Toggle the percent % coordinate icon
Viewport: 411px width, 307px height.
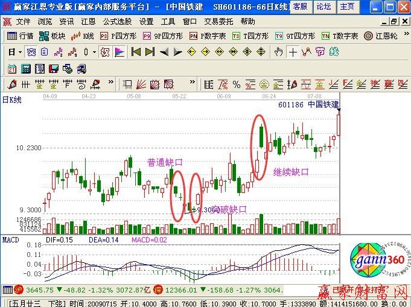tap(236, 83)
